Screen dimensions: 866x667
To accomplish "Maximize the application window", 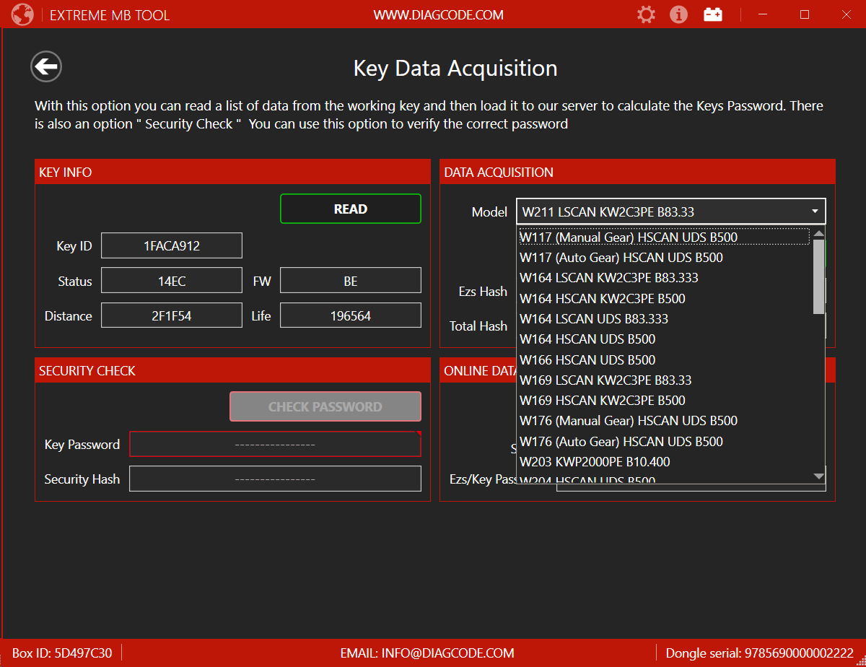I will pyautogui.click(x=805, y=14).
